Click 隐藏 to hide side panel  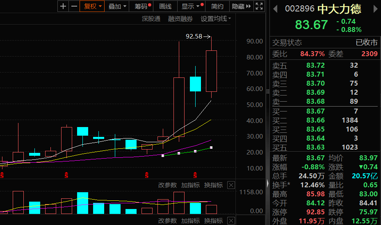[241, 6]
